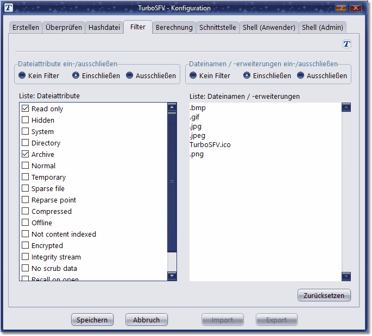The image size is (372, 336).
Task: Select the .jpg entry in list
Action: tap(196, 126)
